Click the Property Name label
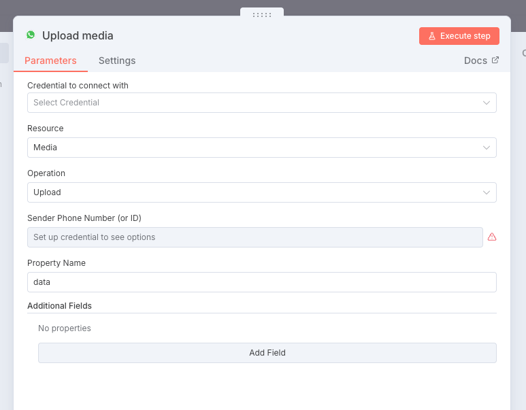 point(56,263)
